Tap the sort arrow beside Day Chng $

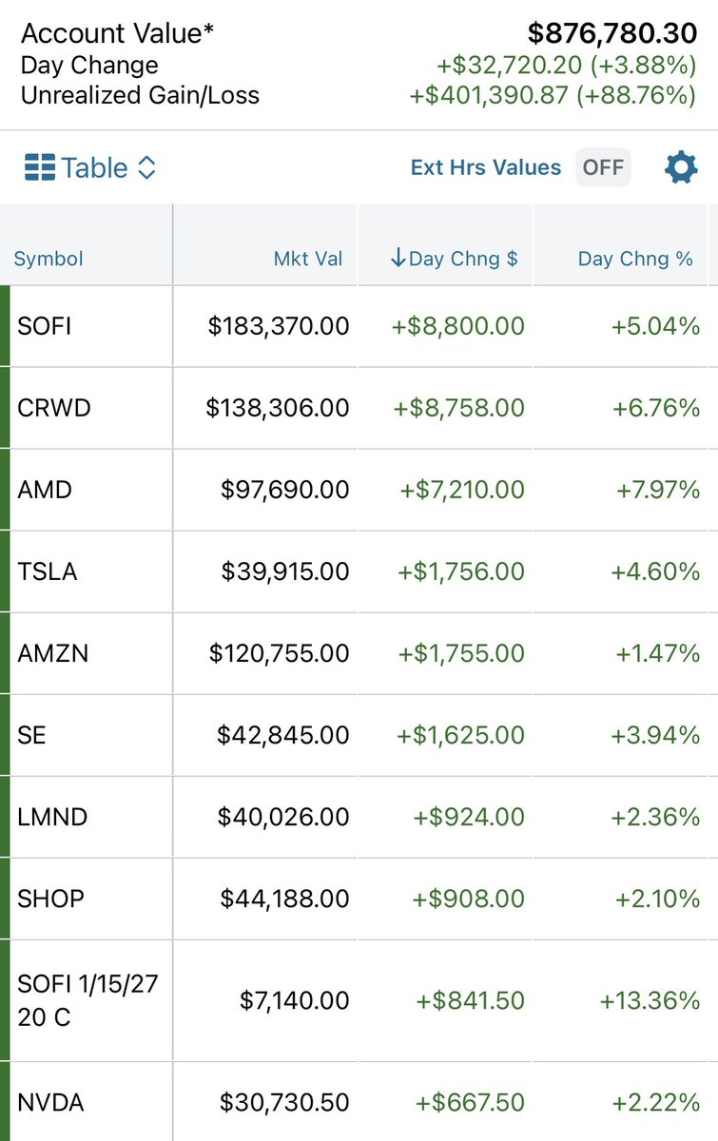pyautogui.click(x=398, y=259)
